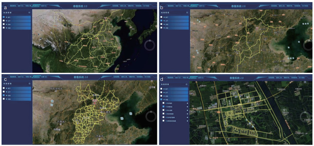Viewport: 314px width, 146px height.
Task: Uncheck the checked second sub-route checkbox in panel d
Action: [163, 107]
